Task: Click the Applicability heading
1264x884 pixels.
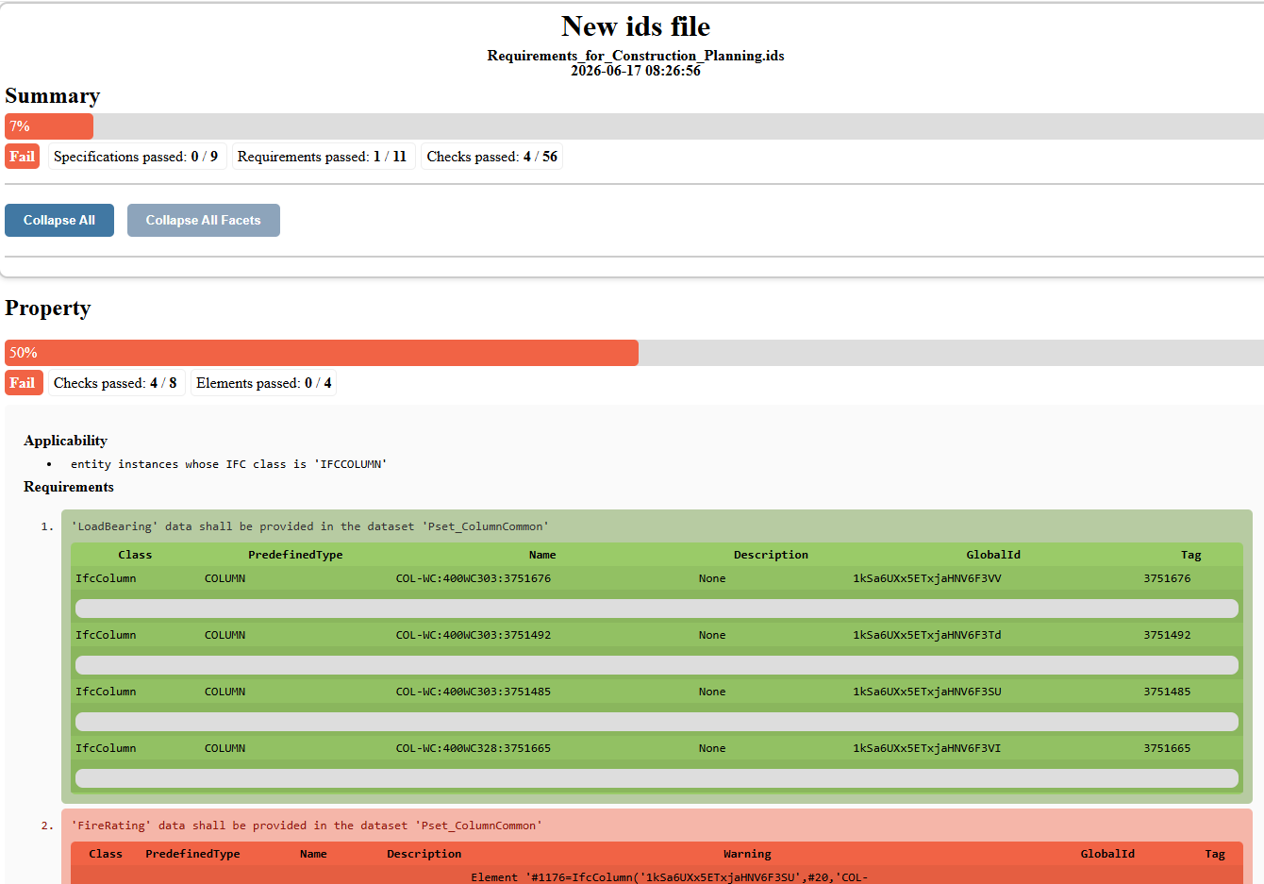Action: pyautogui.click(x=66, y=441)
